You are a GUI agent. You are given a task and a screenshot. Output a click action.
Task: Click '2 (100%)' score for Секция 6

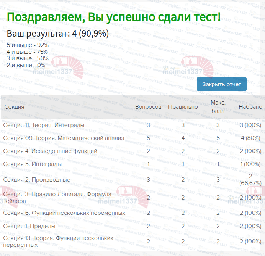(250, 213)
